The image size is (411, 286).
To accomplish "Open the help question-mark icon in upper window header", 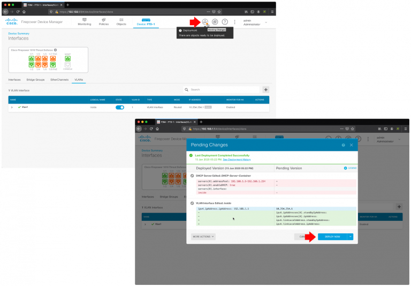I will tap(225, 22).
